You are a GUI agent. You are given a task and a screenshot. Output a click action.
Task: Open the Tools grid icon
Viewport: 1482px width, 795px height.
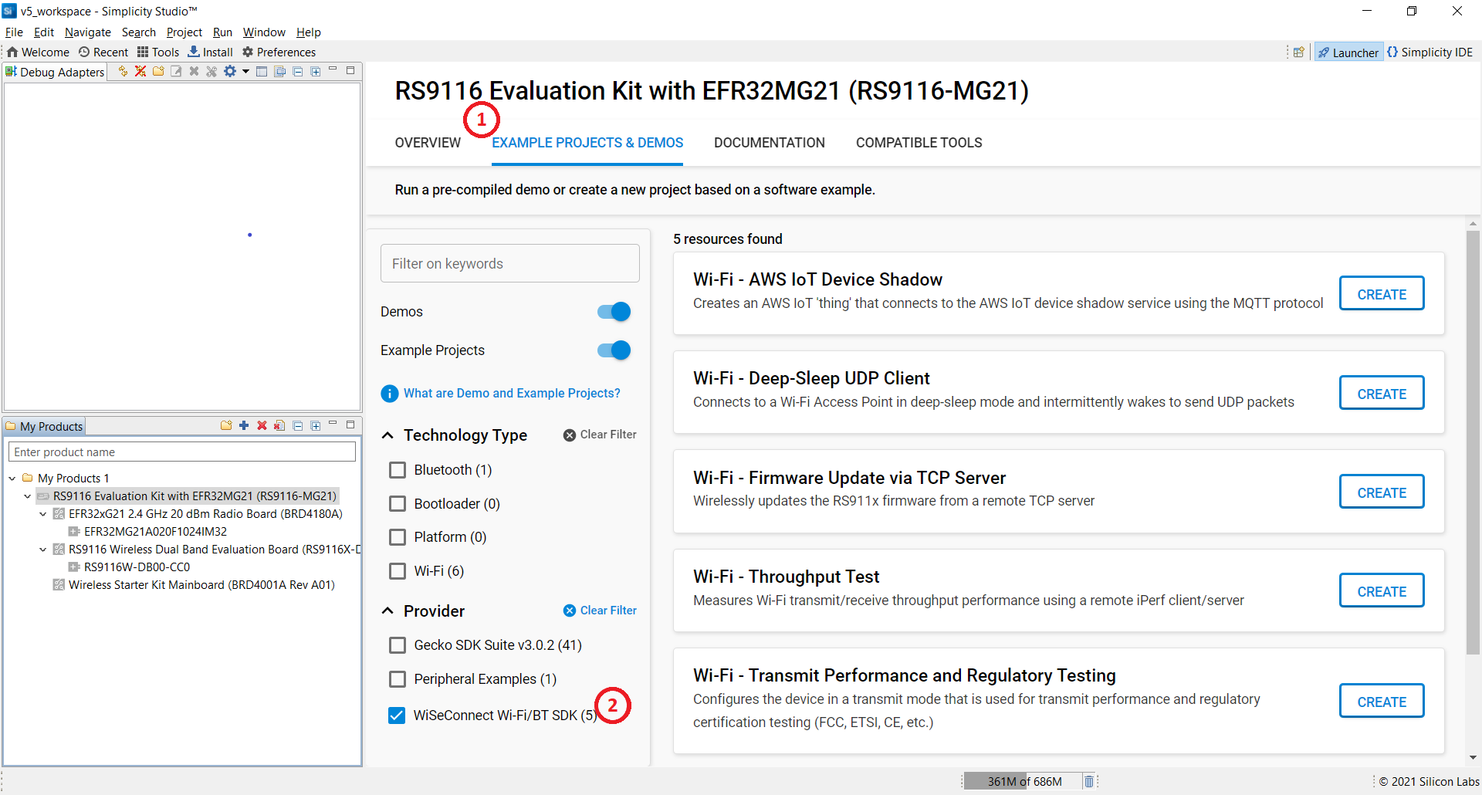pos(143,52)
